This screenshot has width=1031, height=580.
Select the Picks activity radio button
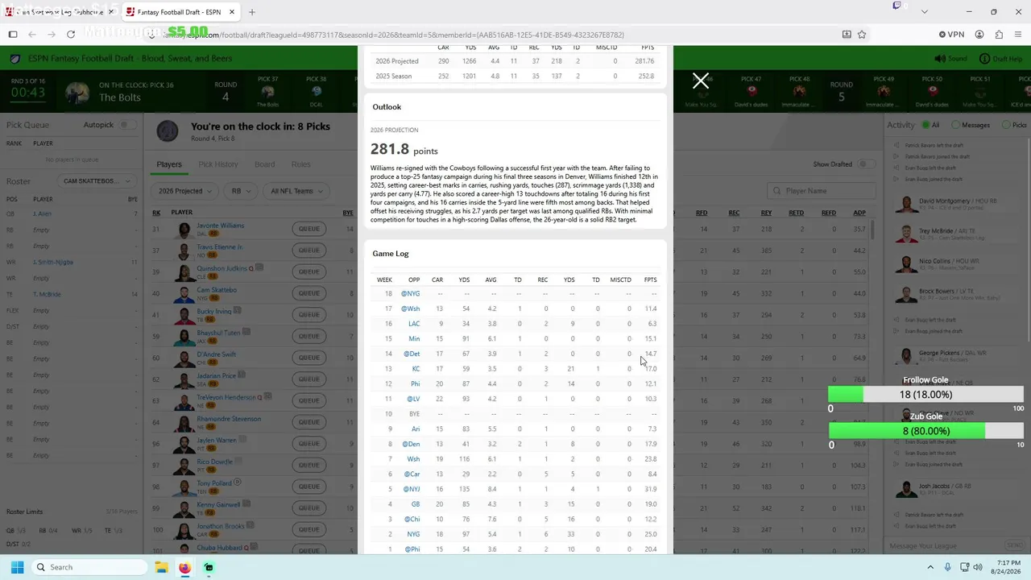[x=1006, y=125]
